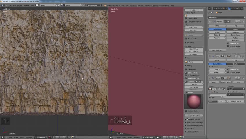Enable Backface Culling checkbox
246x139 pixels.
[186, 111]
